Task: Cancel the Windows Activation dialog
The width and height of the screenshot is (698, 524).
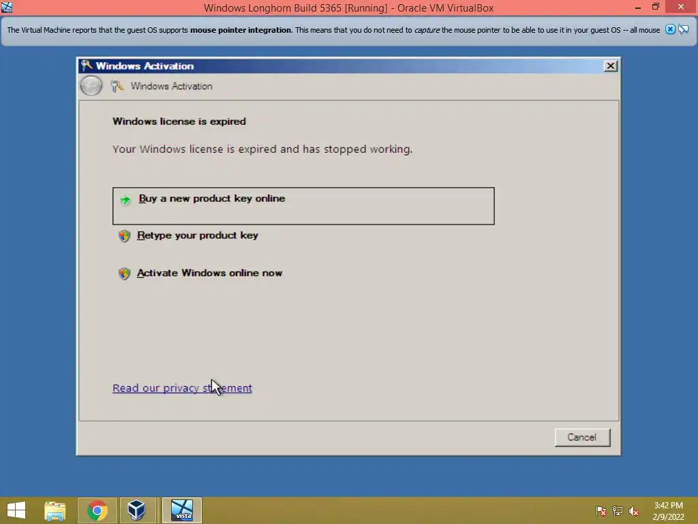Action: pos(582,437)
